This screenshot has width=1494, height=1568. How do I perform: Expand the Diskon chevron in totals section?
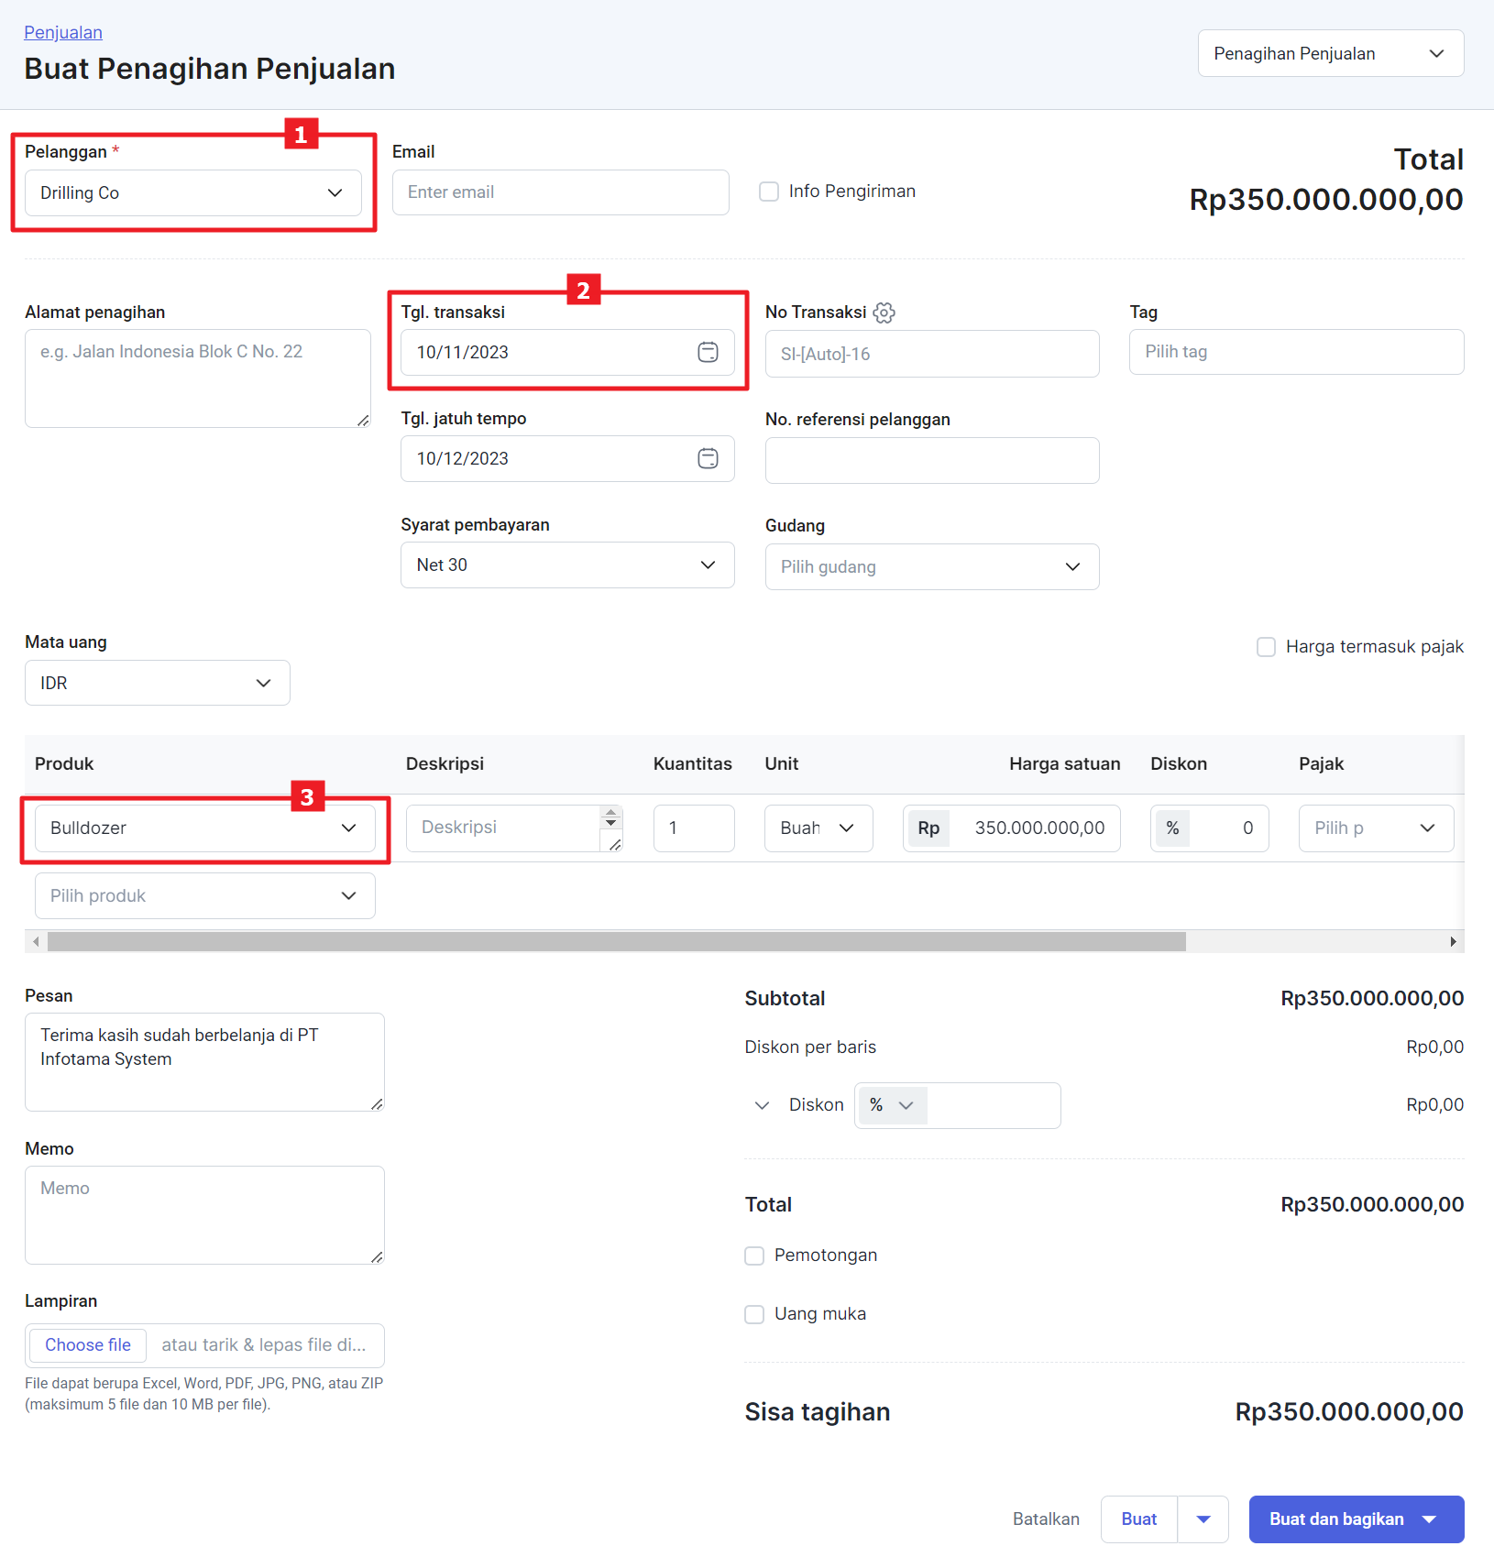click(762, 1105)
